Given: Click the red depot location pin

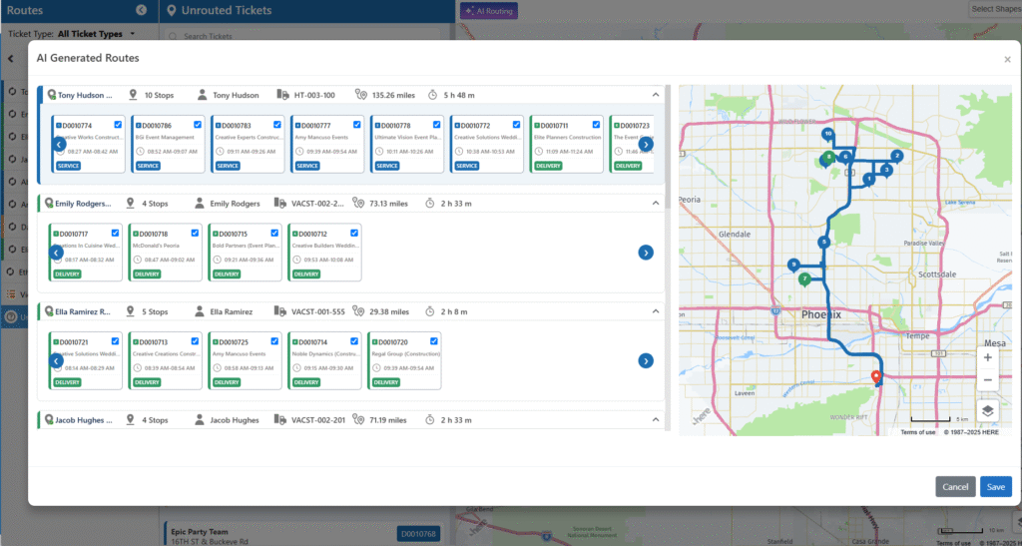Looking at the screenshot, I should click(876, 377).
